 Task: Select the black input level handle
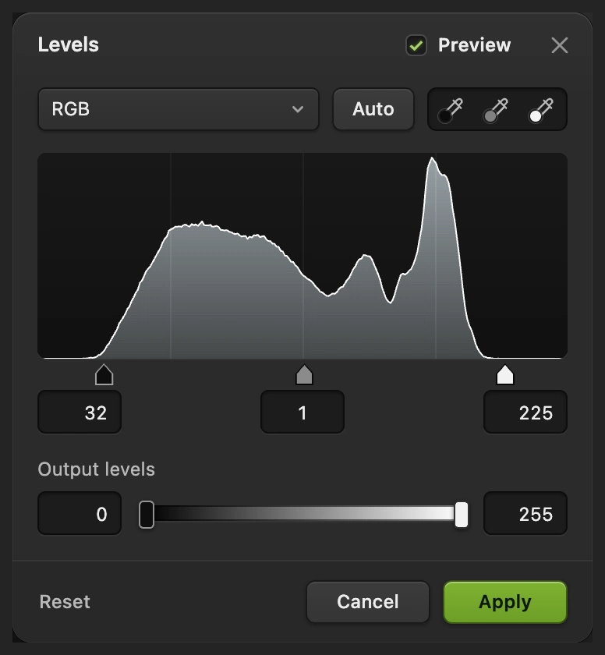click(x=104, y=375)
